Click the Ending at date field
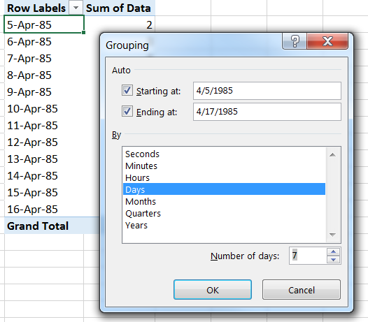368x322 pixels. (x=267, y=112)
